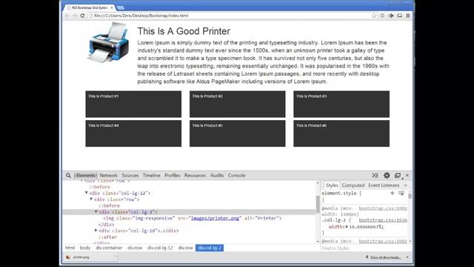This screenshot has width=474, height=267.
Task: Select div.container in the breadcrumb
Action: pyautogui.click(x=109, y=248)
